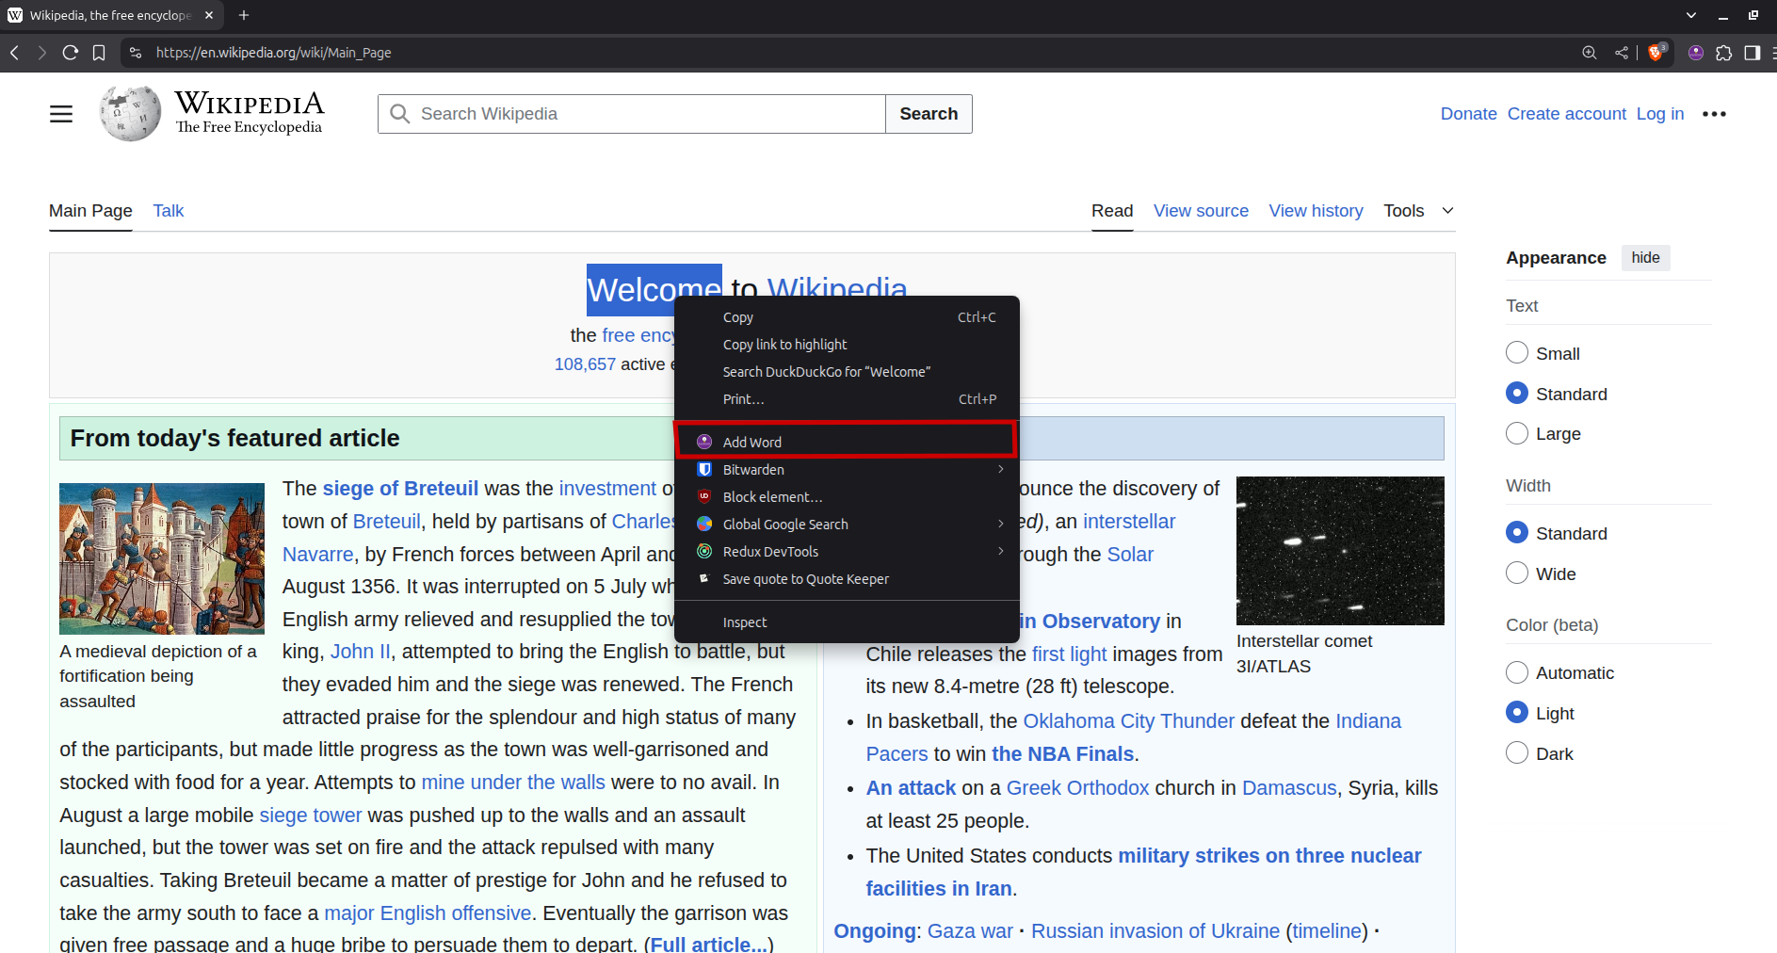1777x953 pixels.
Task: Bookmark this page with the bookmark icon
Action: (x=99, y=53)
